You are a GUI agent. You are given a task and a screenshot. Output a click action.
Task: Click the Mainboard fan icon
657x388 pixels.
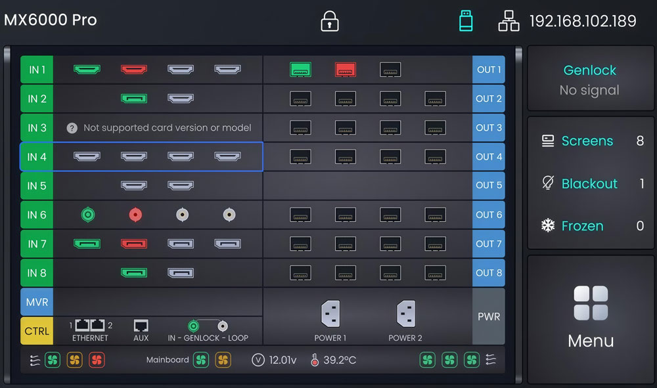click(x=202, y=360)
